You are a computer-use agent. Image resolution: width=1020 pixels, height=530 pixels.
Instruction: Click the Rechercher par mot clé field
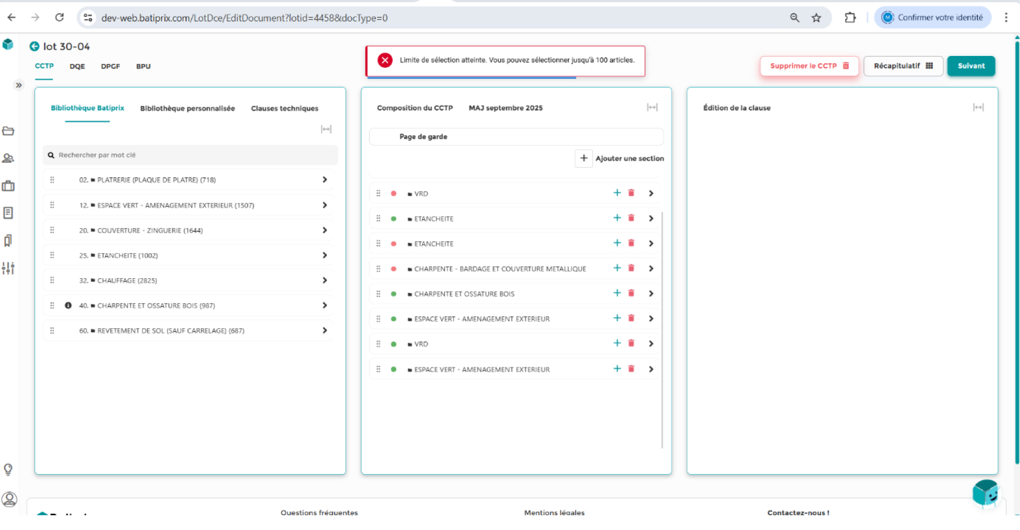pos(190,155)
